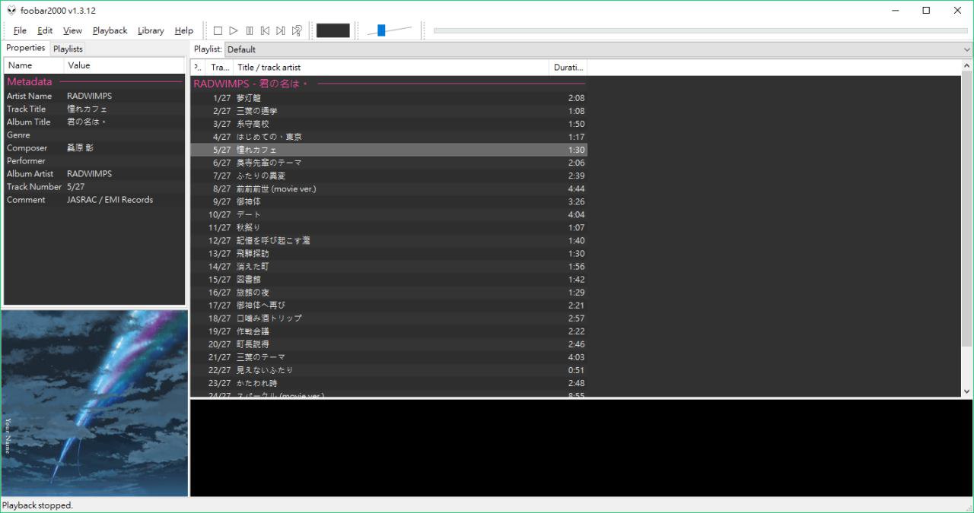Click the Artist Name property row
974x513 pixels.
point(94,96)
